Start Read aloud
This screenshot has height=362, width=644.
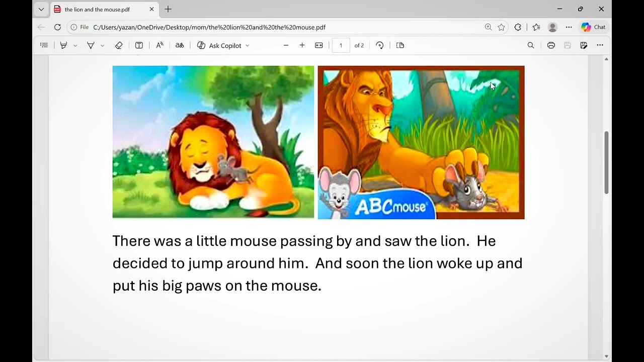click(159, 45)
